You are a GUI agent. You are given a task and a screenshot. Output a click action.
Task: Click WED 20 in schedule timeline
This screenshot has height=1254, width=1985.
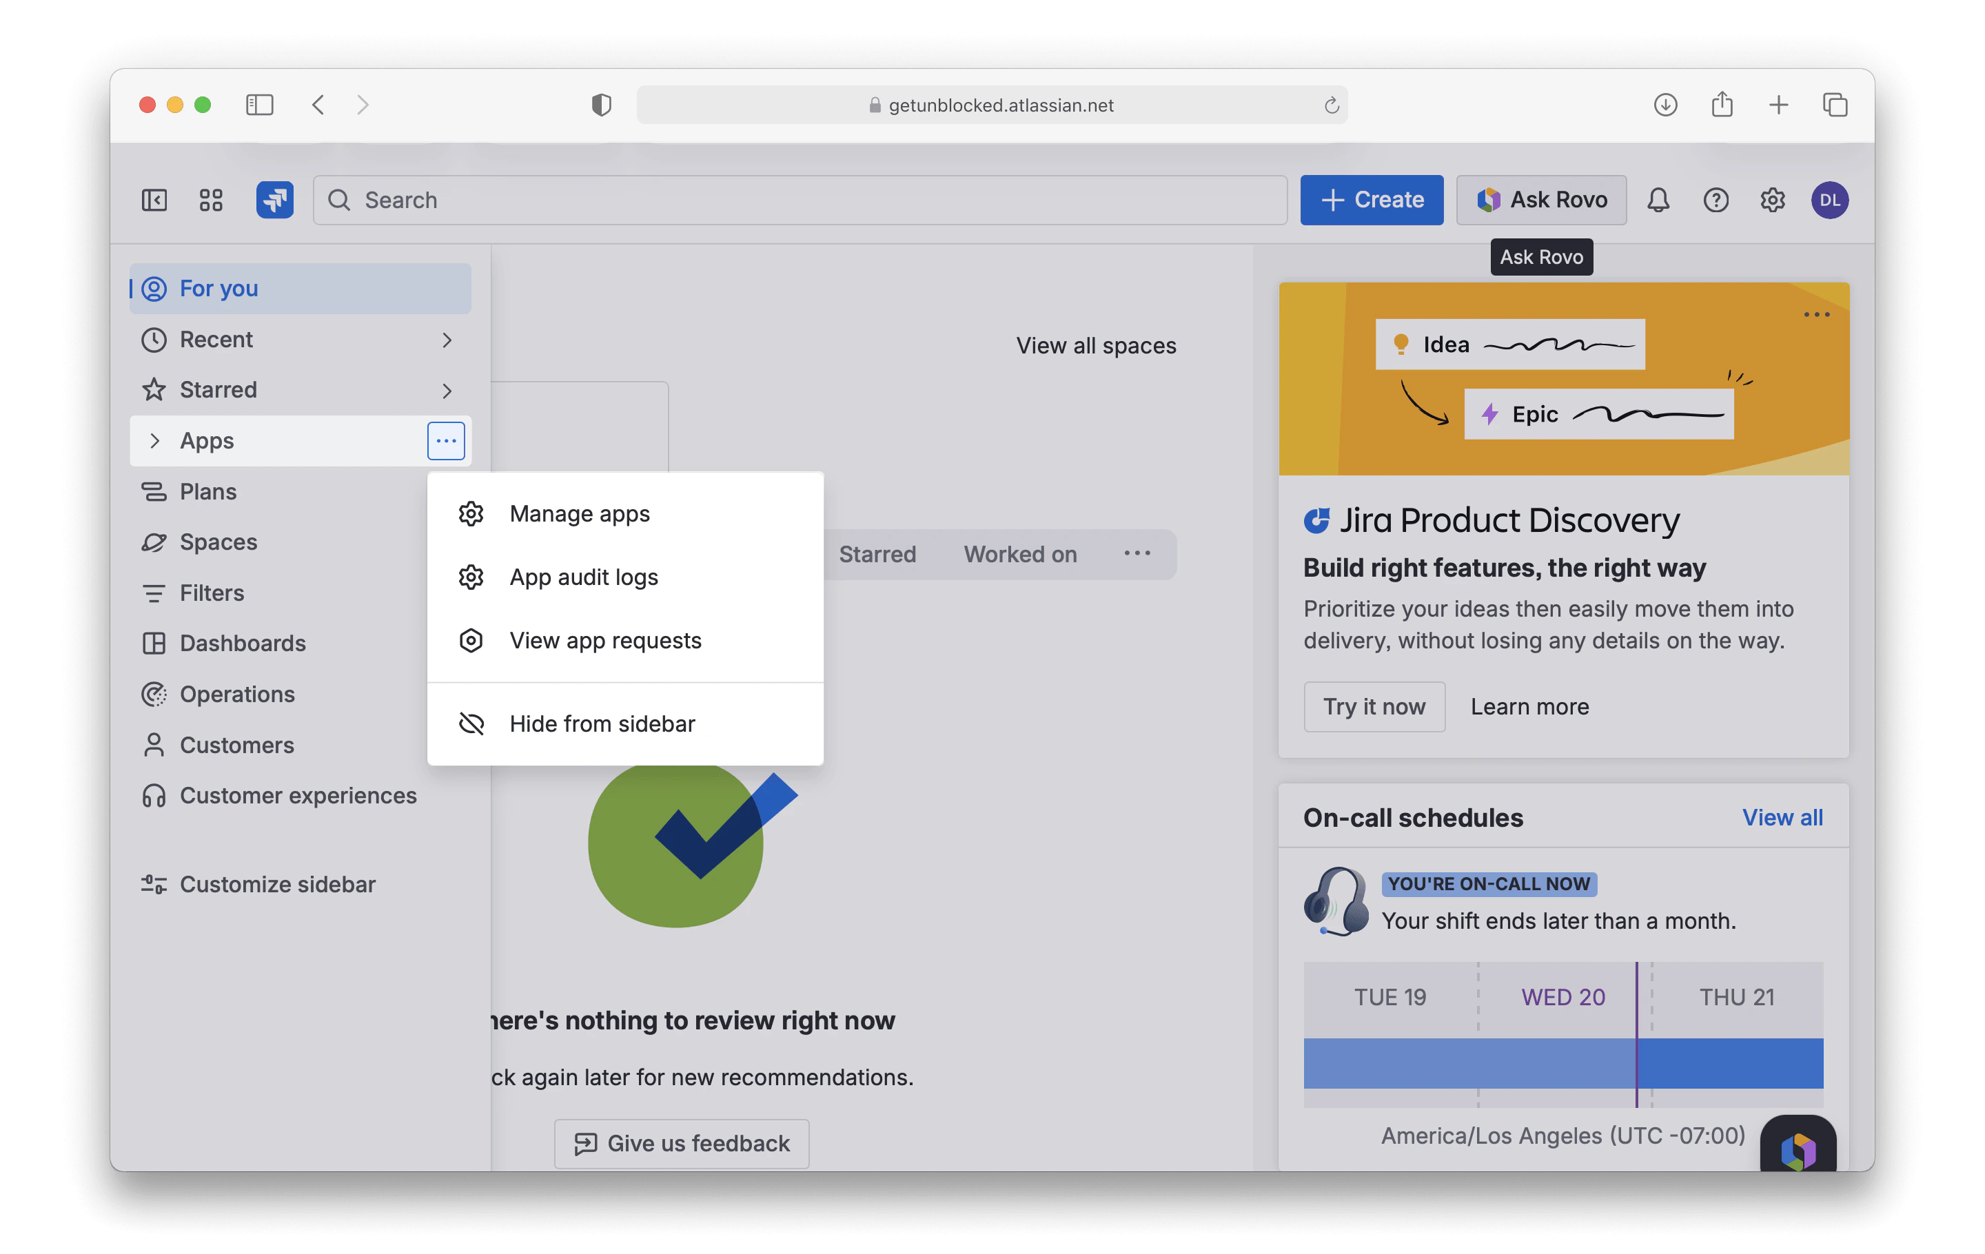1563,998
